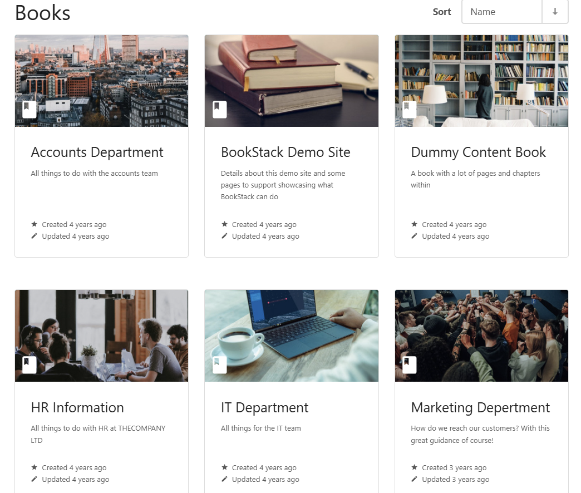Click book icon on Dummy Content Book cover
The image size is (581, 493).
pos(410,109)
